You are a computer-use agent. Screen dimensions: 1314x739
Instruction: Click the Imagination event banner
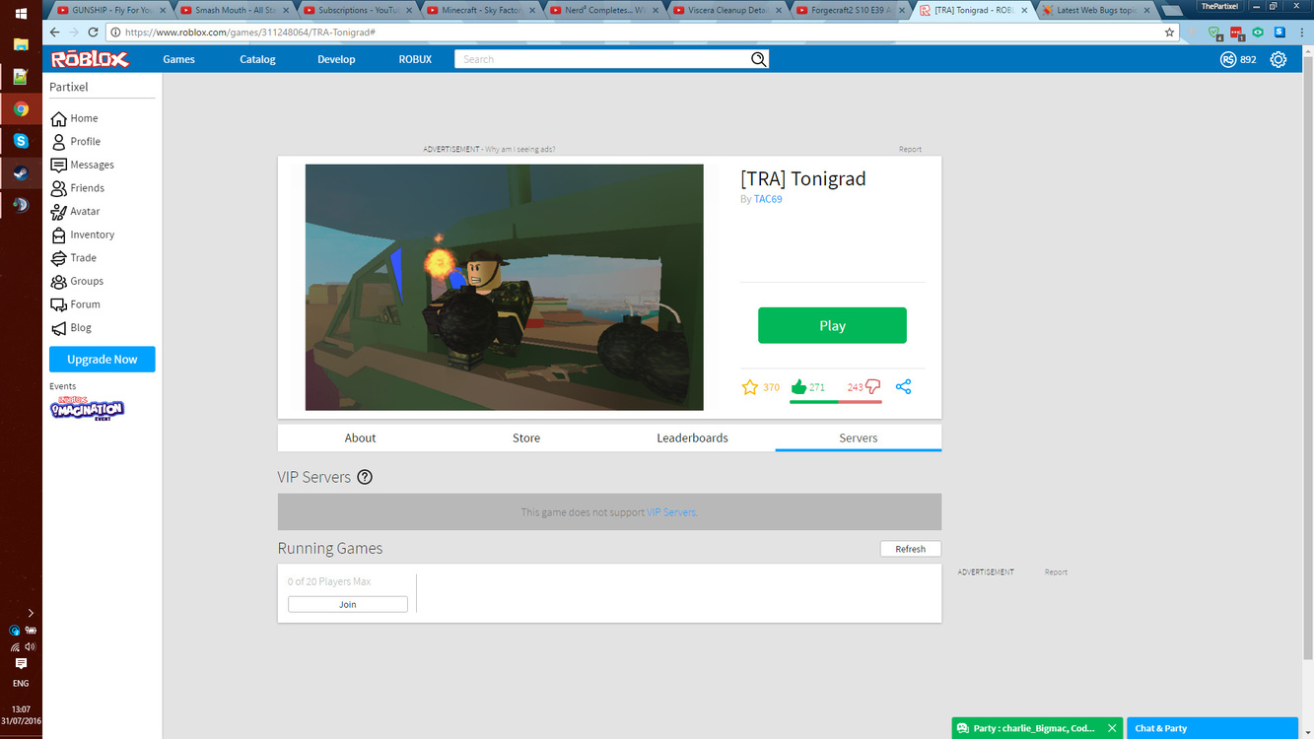tap(88, 407)
